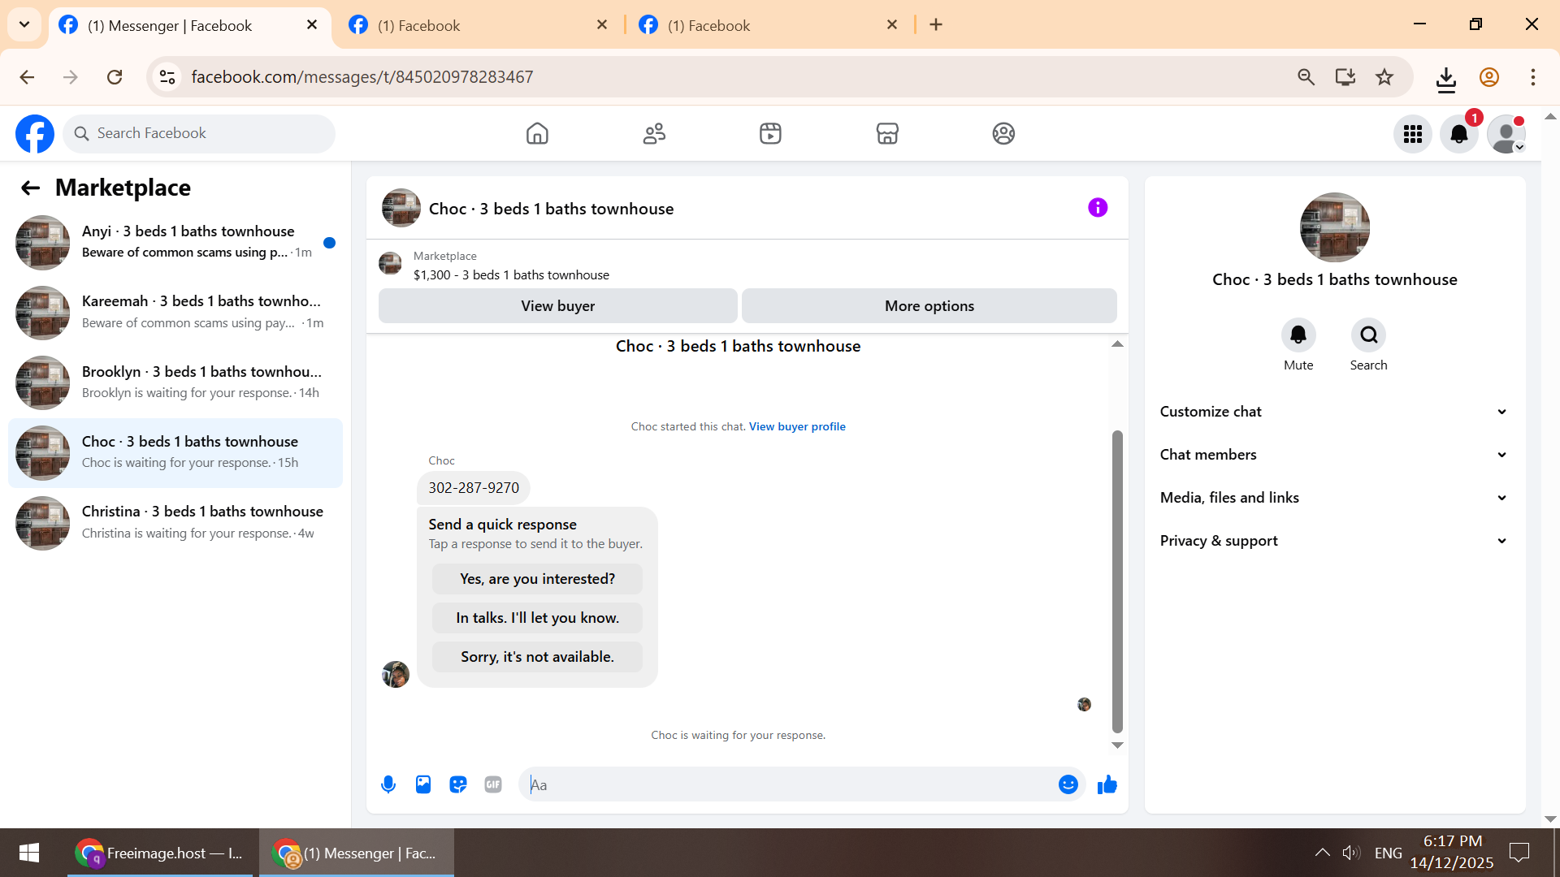Open Facebook notifications bell
The height and width of the screenshot is (877, 1560).
click(1458, 134)
